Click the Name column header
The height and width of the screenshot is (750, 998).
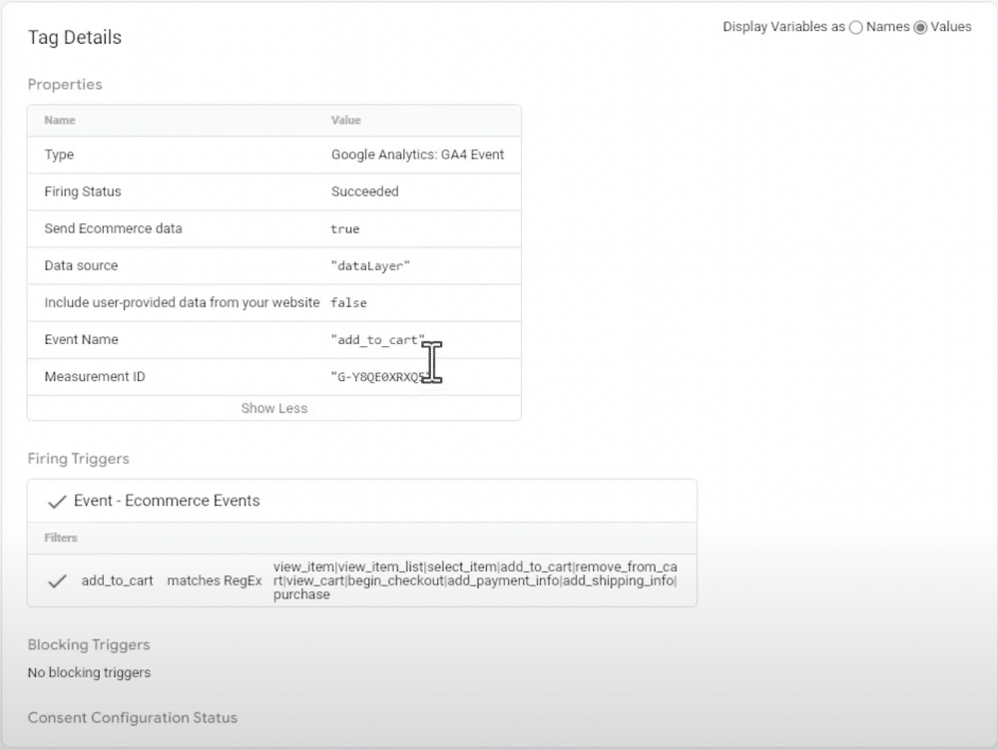pos(59,120)
